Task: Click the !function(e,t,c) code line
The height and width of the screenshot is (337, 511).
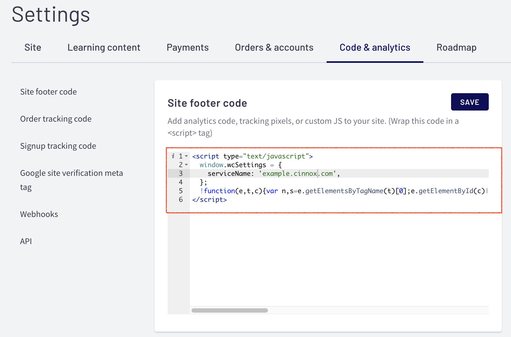Action: pos(343,191)
